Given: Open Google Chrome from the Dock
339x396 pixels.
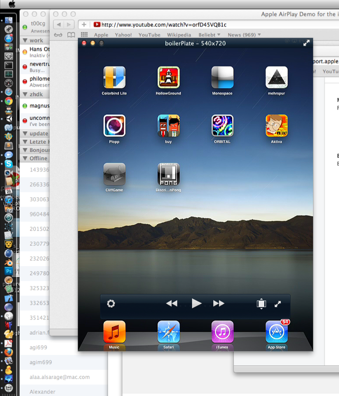Looking at the screenshot, I should (8, 101).
